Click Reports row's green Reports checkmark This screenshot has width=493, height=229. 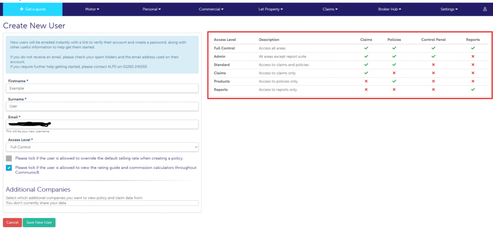coord(473,89)
